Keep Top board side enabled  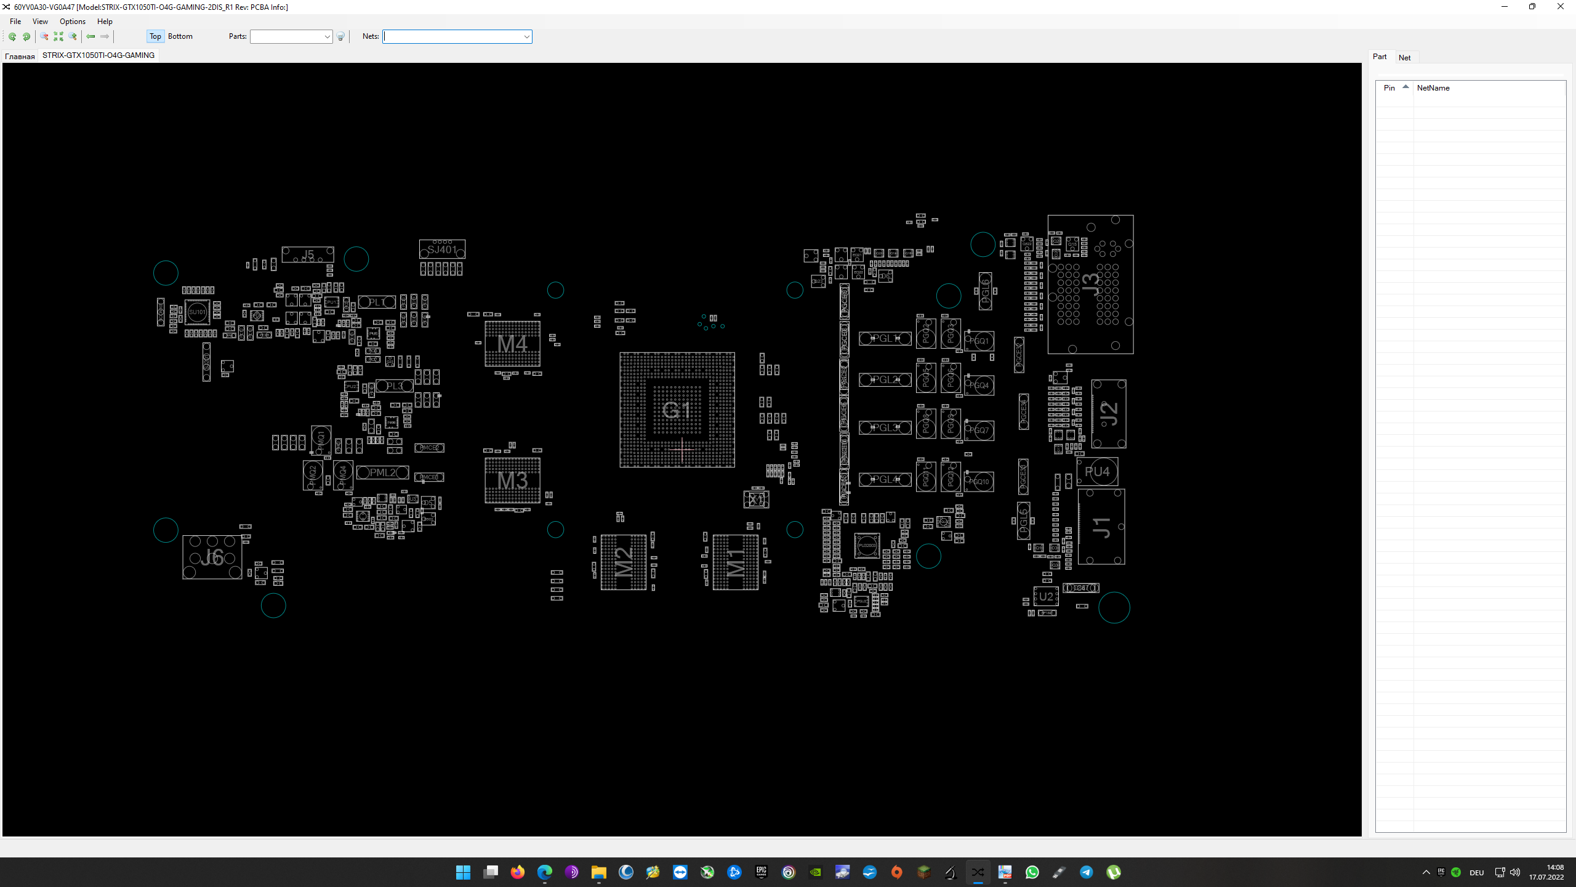coord(155,36)
